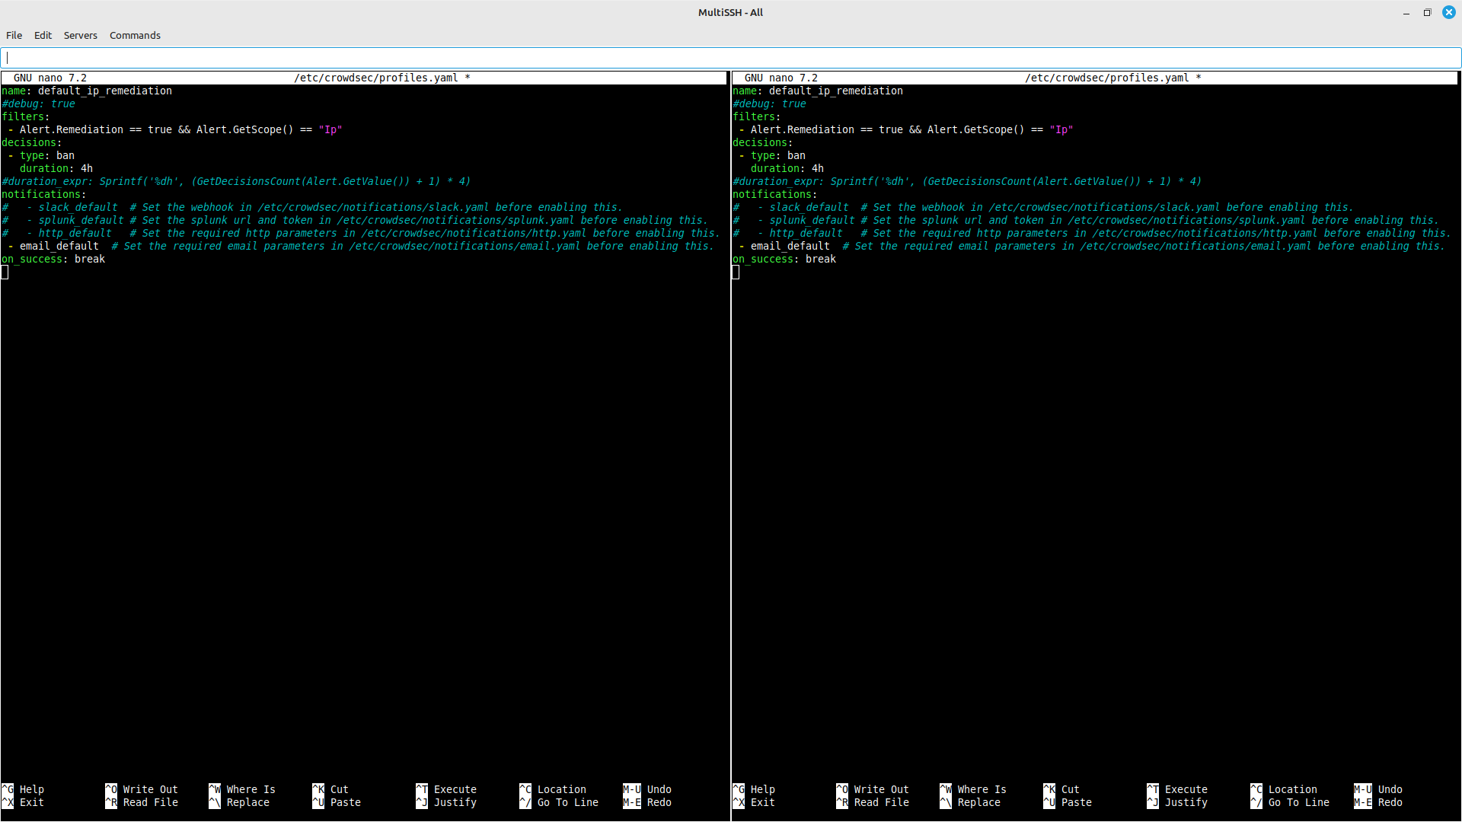Click 'email_default' entry in left terminal
The height and width of the screenshot is (822, 1462).
[x=59, y=246]
